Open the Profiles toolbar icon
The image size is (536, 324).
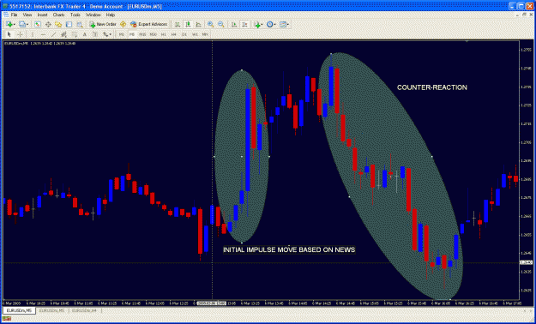click(22, 24)
